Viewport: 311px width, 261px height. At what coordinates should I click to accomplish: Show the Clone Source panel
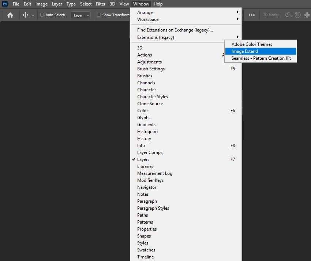click(186, 104)
